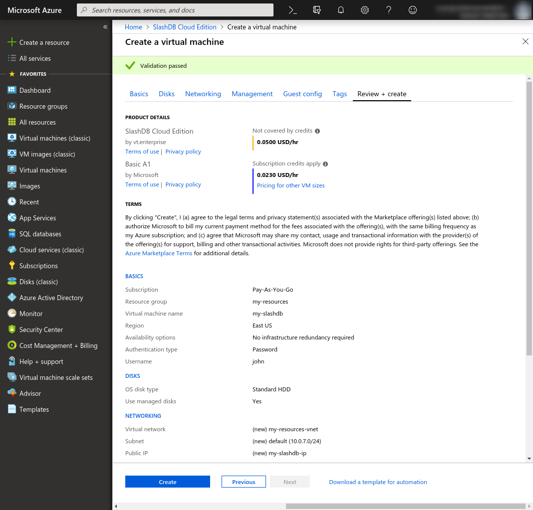The image size is (533, 510).
Task: Open portal settings gear
Action: coord(365,10)
